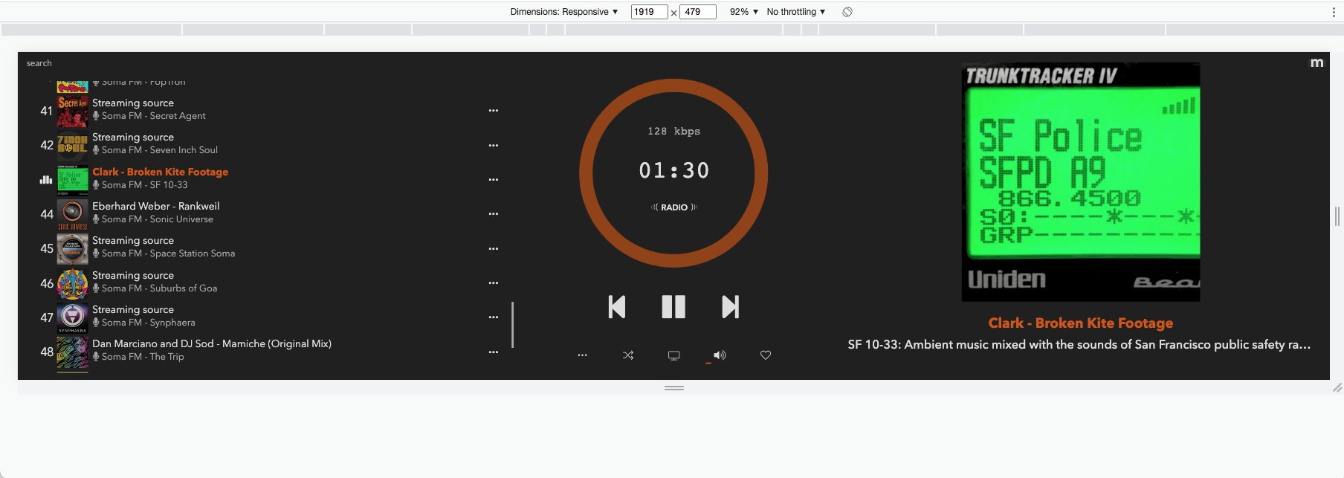
Task: Click the Clark - Broken Kite Footage playlist title
Action: (x=161, y=172)
